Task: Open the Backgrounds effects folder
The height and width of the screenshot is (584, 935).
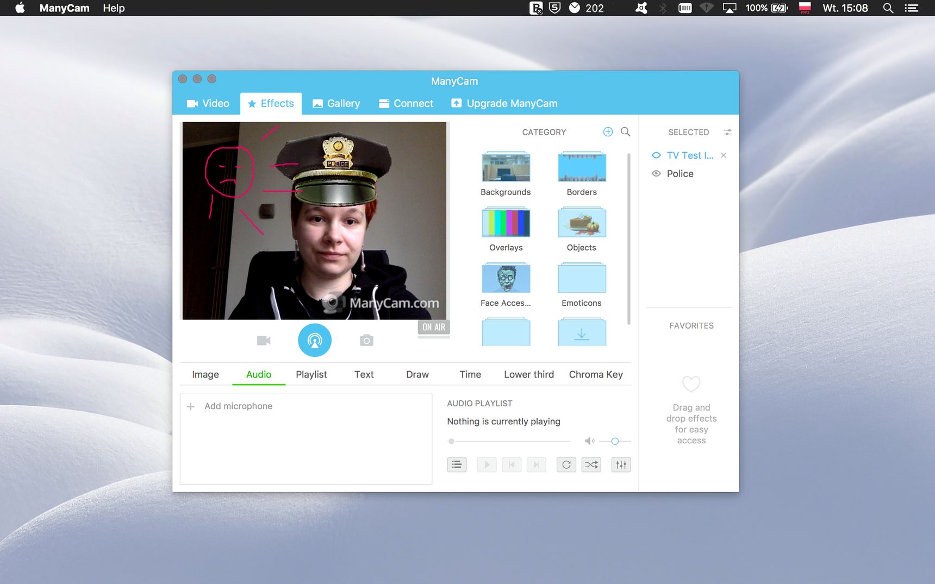Action: pos(506,167)
